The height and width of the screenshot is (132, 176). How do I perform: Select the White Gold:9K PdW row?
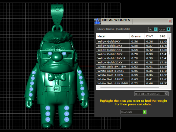click(131, 67)
